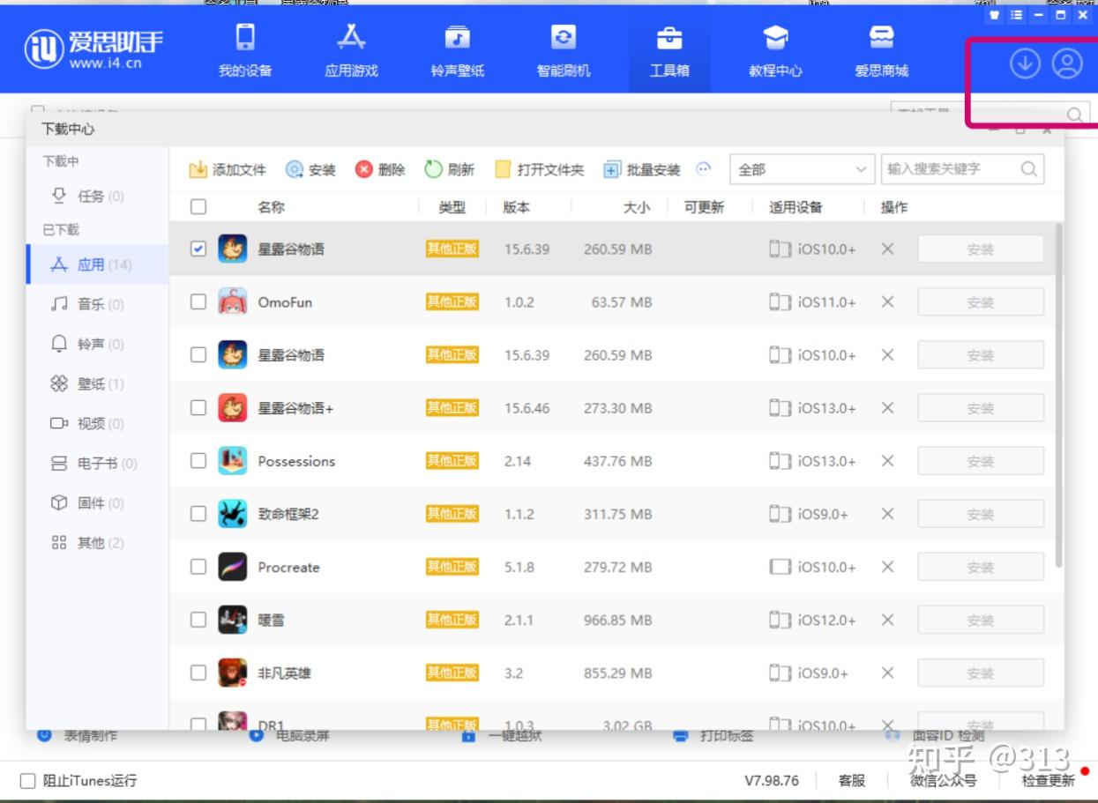Check the Possessions row checkbox
Screen dimensions: 1098x803
[x=198, y=460]
